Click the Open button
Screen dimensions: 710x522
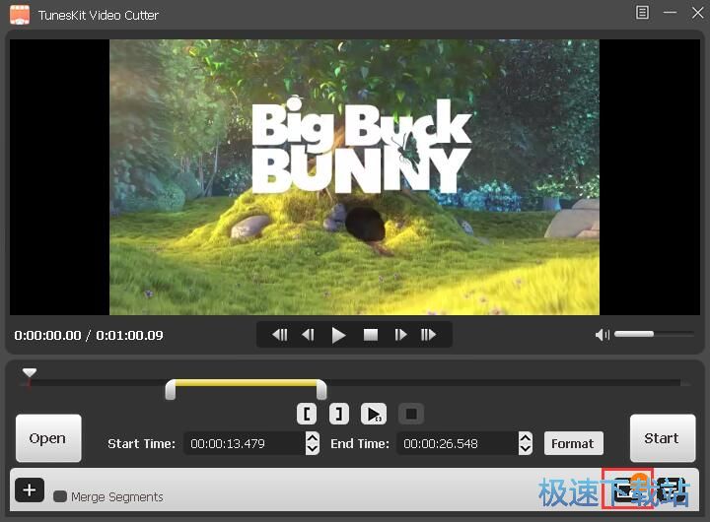coord(48,438)
